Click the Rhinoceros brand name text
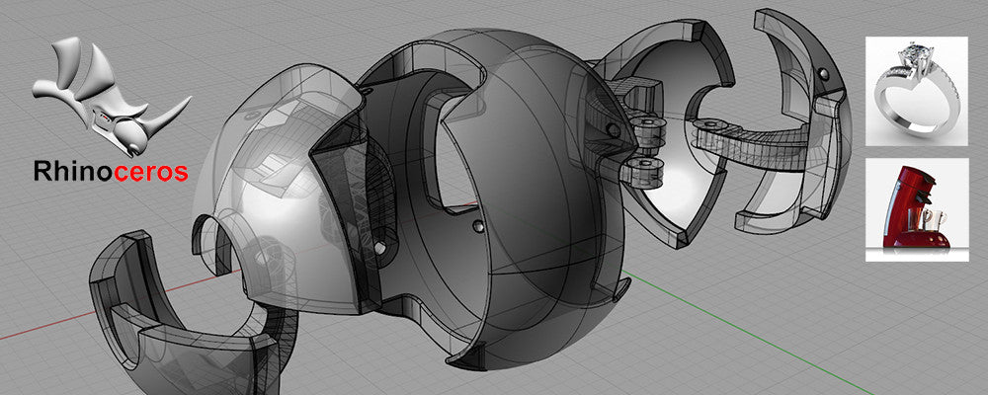The width and height of the screenshot is (988, 395). (110, 173)
